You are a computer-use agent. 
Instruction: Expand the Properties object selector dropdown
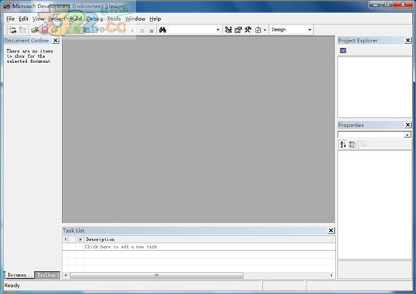point(407,135)
